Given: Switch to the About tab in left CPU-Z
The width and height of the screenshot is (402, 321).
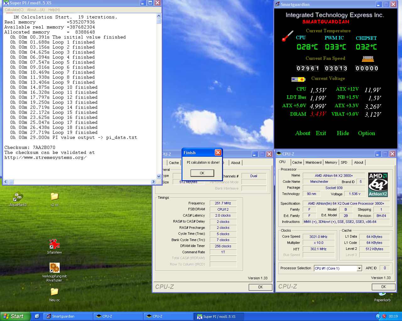Looking at the screenshot, I should [236, 163].
